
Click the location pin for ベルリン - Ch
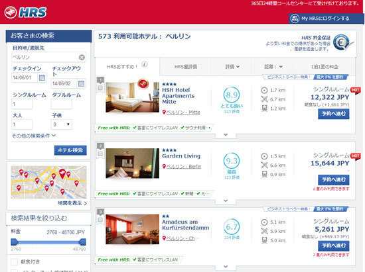164,238
